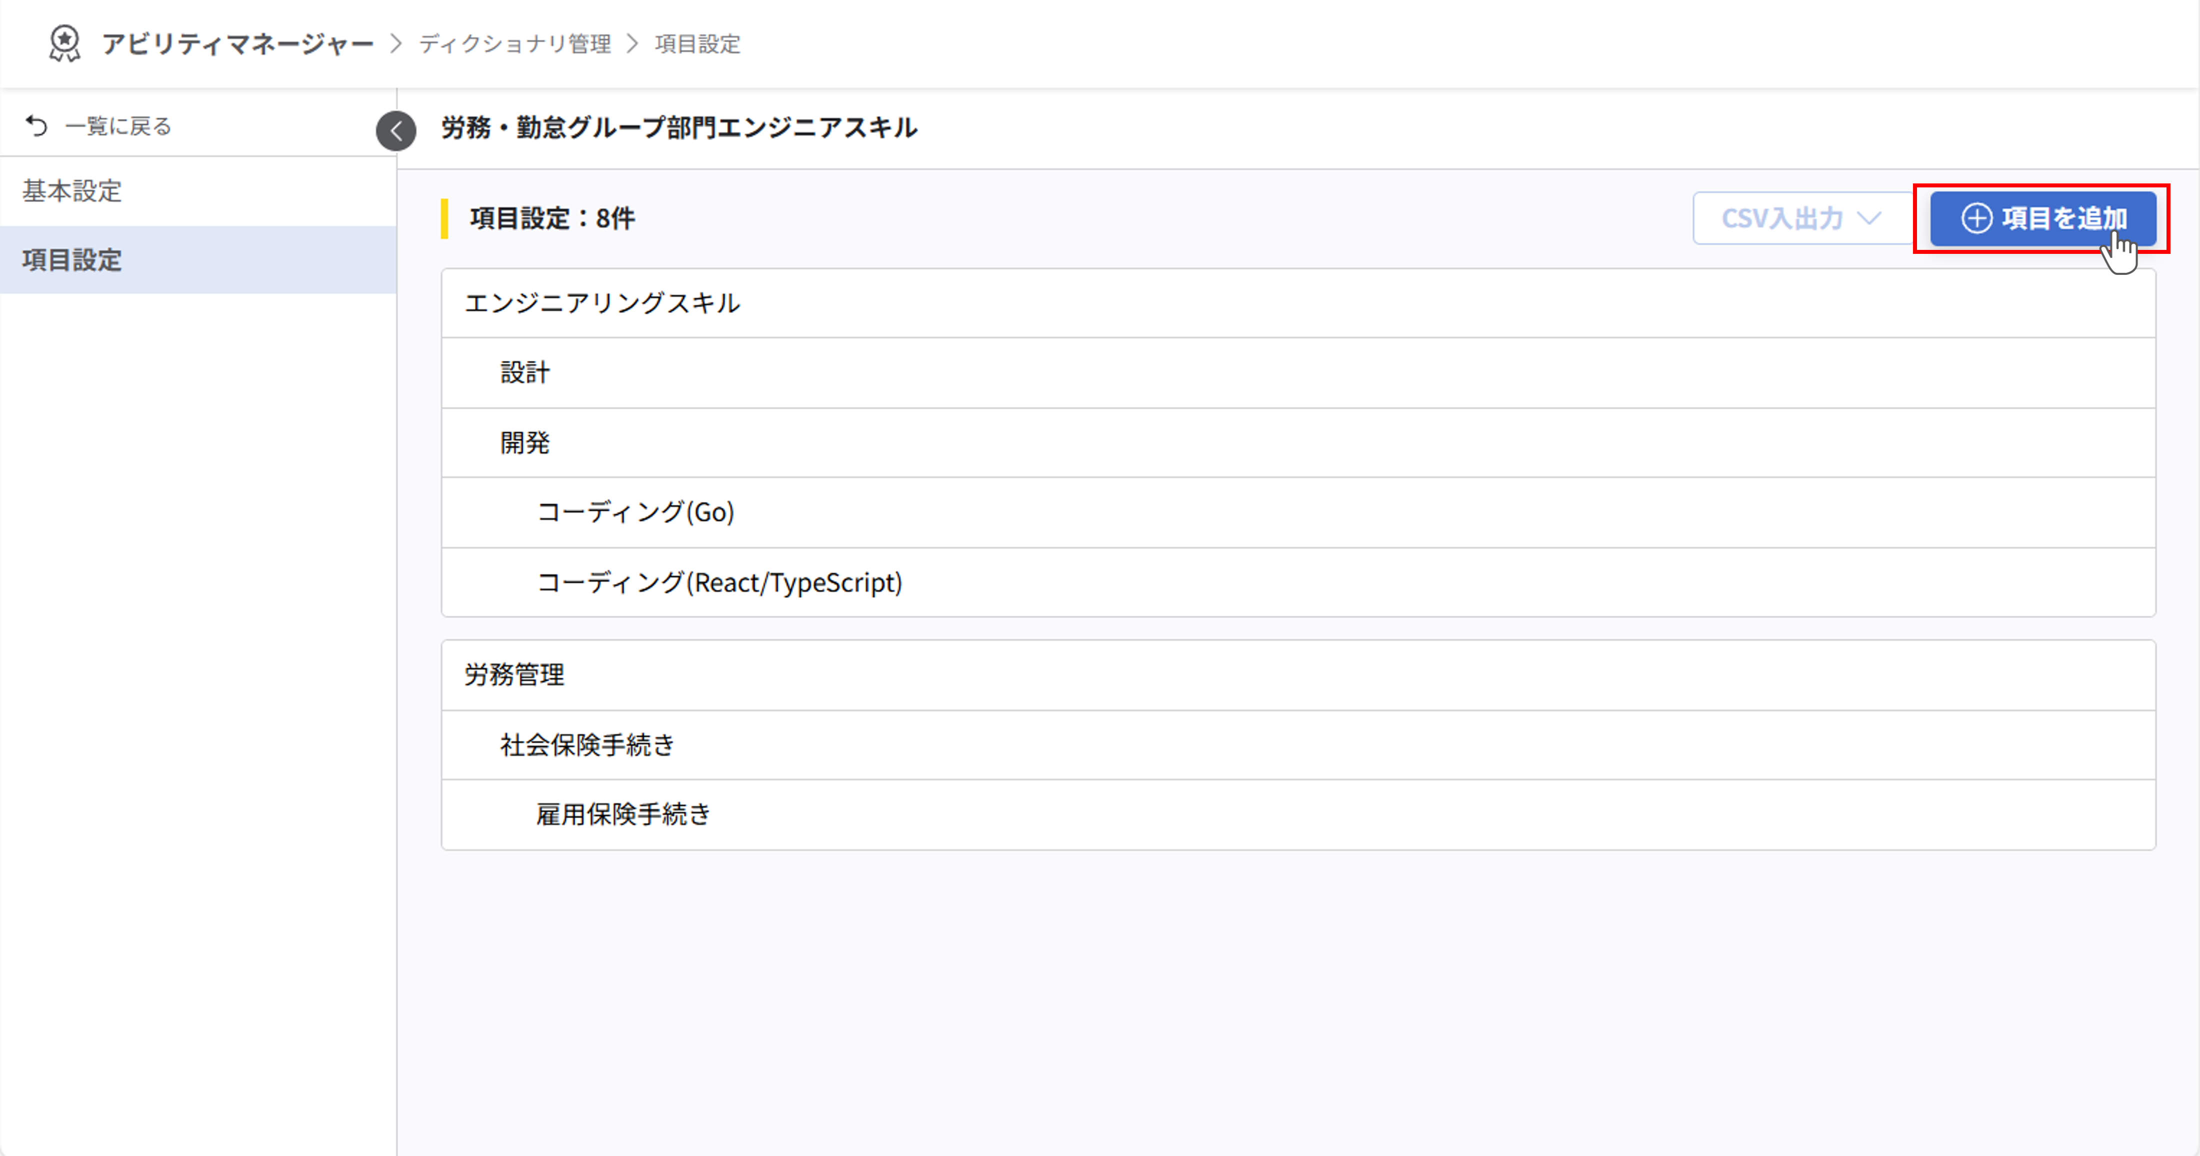Image resolution: width=2200 pixels, height=1156 pixels.
Task: Click the circular back chevron beside the page title
Action: click(395, 130)
